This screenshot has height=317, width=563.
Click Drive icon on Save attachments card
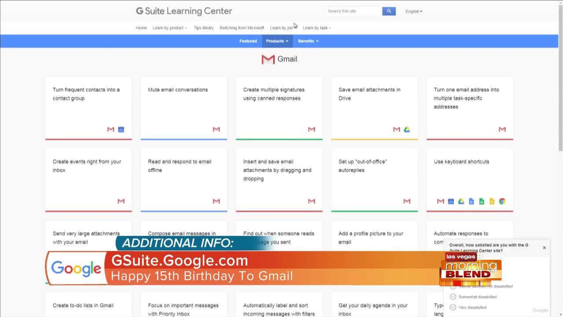[x=407, y=129]
